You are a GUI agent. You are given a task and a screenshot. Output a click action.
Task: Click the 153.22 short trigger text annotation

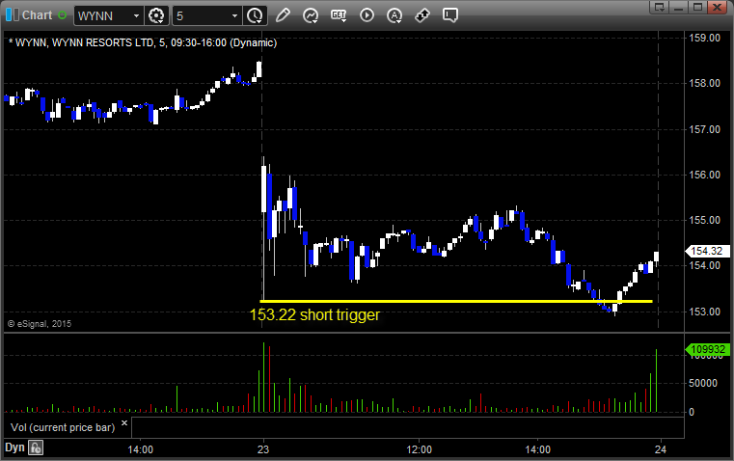[314, 314]
